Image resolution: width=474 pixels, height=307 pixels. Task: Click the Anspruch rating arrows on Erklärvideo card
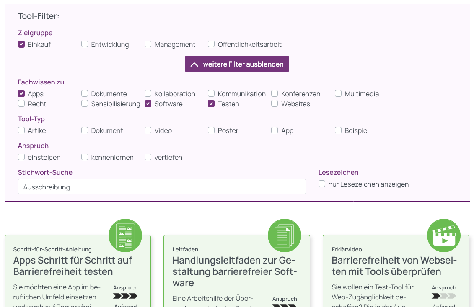444,296
